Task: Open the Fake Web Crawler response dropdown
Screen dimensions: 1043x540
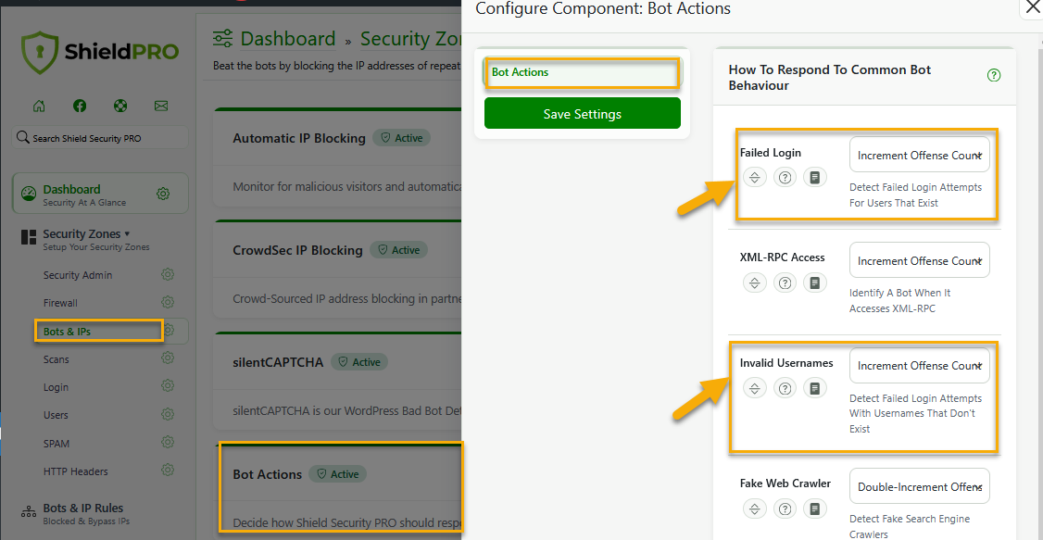Action: pos(919,486)
